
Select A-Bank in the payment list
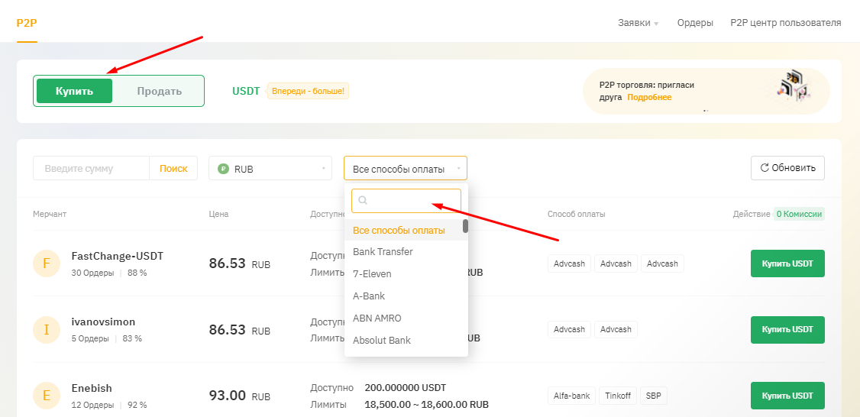[x=369, y=296]
